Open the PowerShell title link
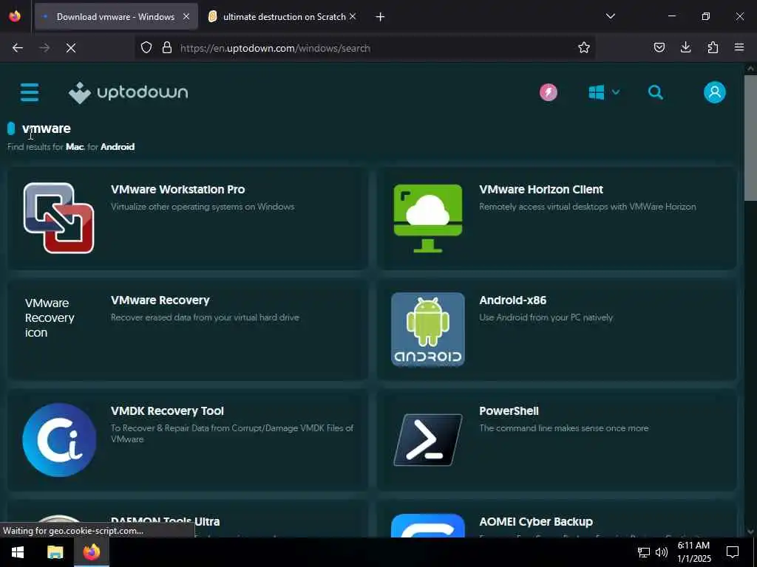This screenshot has width=757, height=567. tap(509, 410)
